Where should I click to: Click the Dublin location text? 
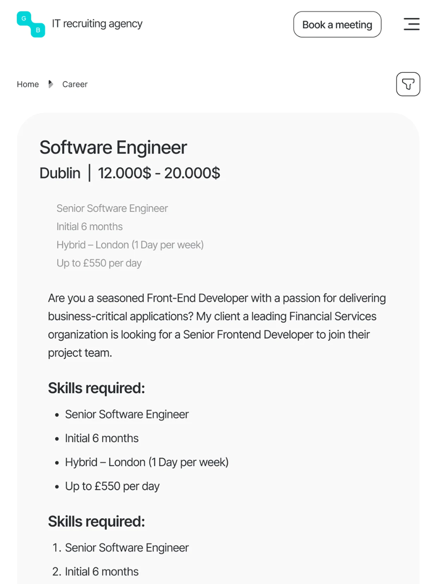[x=60, y=173]
